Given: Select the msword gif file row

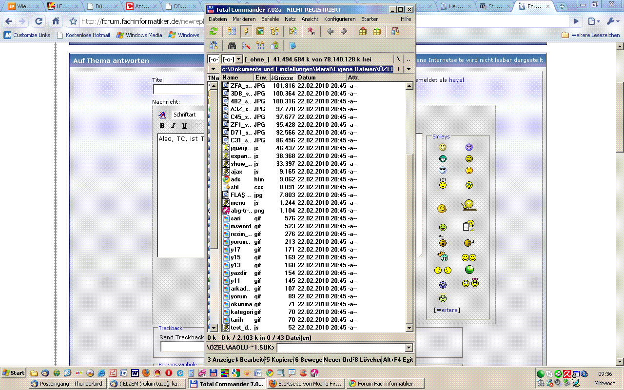Looking at the screenshot, I should point(314,226).
